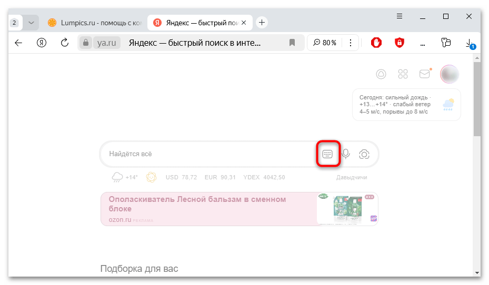Screen dimensions: 489x285
Task: Open a new tab with the plus button
Action: click(262, 23)
